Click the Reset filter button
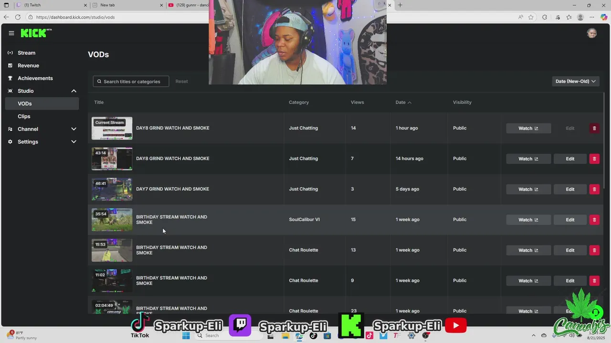The width and height of the screenshot is (611, 343). click(181, 81)
